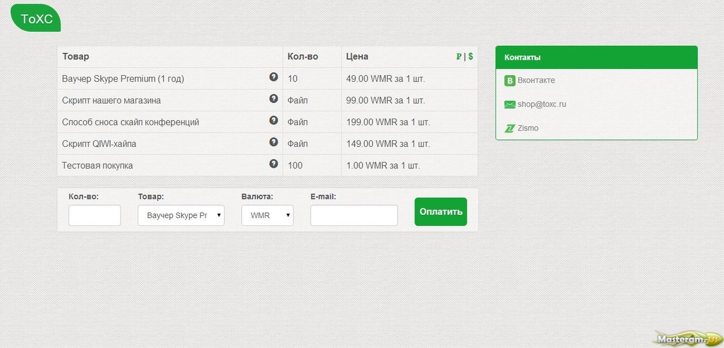Viewport: 724px width, 348px height.
Task: Open the Zismo contact link
Action: click(528, 128)
